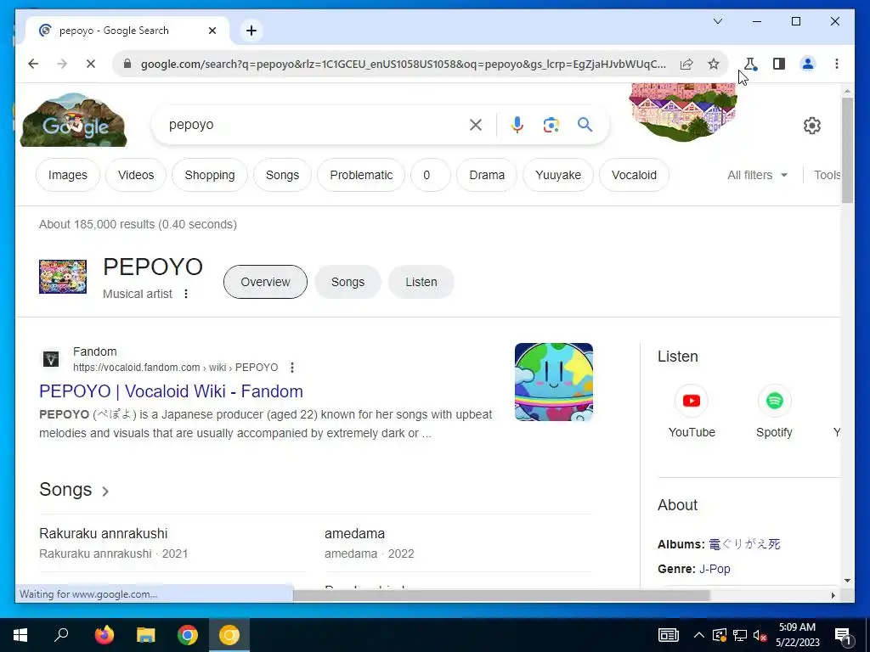Click the Google doodle logo
This screenshot has width=870, height=652.
click(73, 121)
